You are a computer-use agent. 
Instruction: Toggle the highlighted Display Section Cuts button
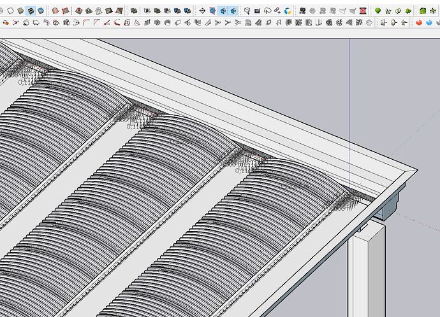[x=223, y=11]
